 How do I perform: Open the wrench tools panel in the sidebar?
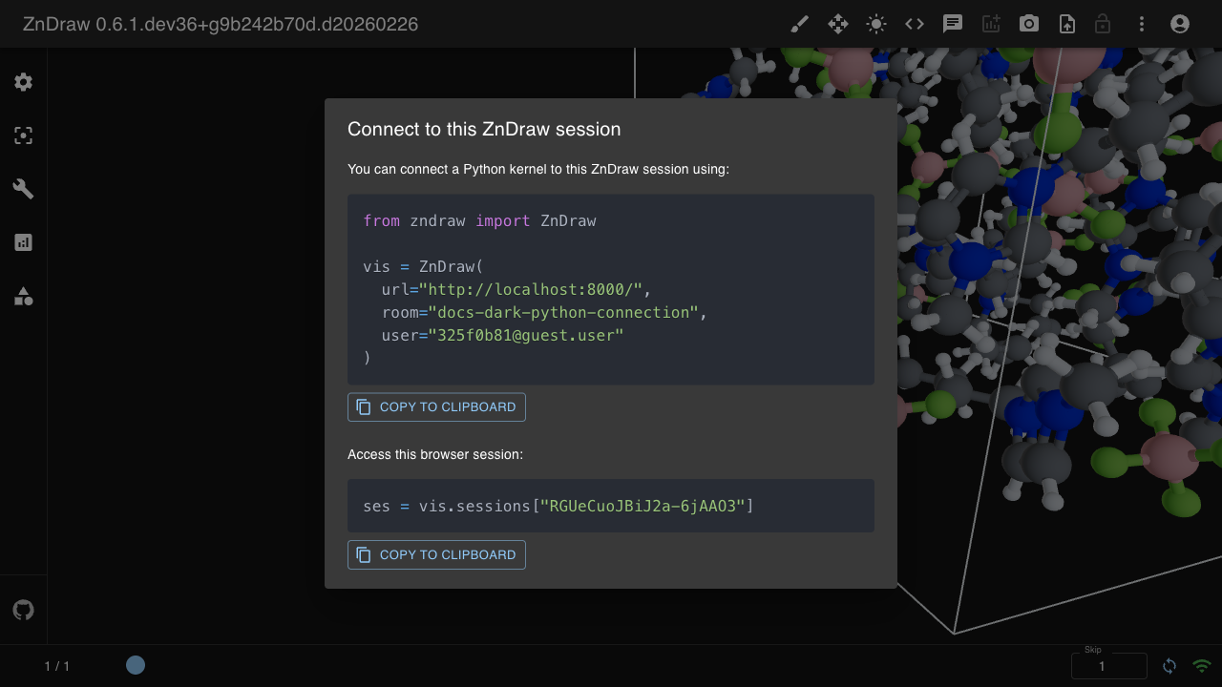click(23, 189)
